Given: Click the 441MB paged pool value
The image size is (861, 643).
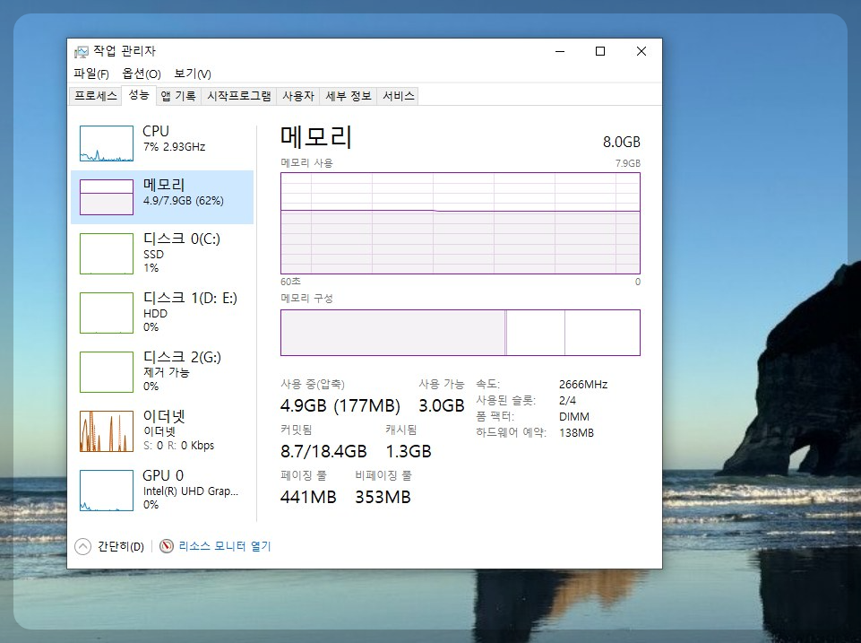Looking at the screenshot, I should pyautogui.click(x=308, y=497).
